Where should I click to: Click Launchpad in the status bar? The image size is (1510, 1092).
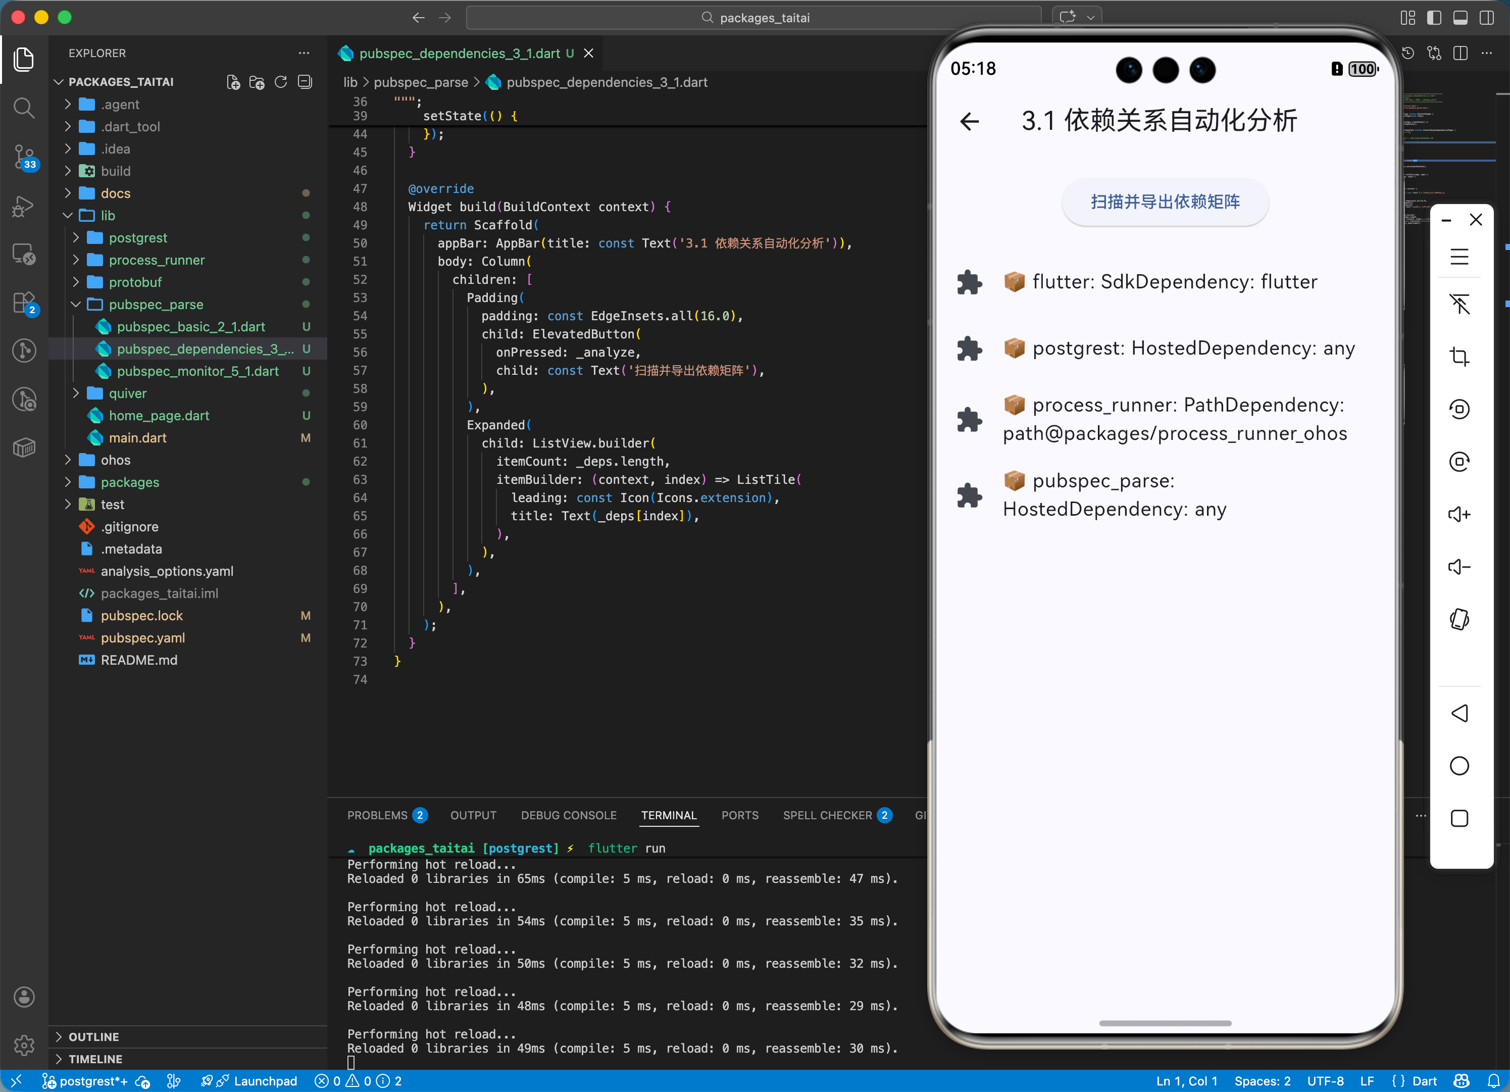[x=264, y=1081]
